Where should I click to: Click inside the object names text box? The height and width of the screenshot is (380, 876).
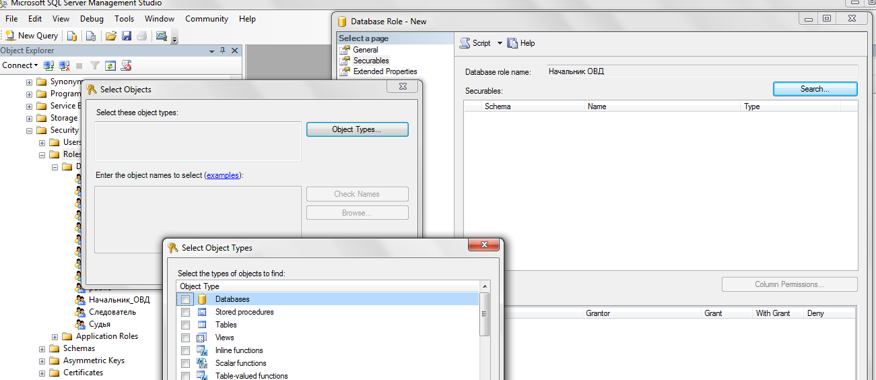[198, 220]
